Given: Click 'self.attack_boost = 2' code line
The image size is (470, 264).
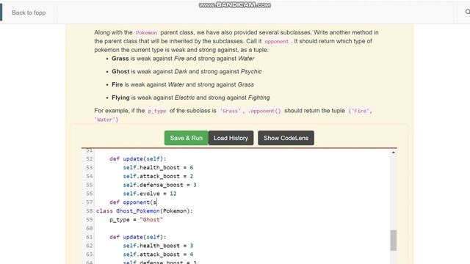Looking at the screenshot, I should click(x=158, y=176).
